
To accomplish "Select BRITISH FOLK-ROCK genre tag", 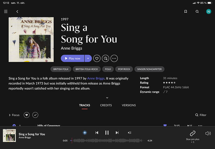I will [x=87, y=69].
